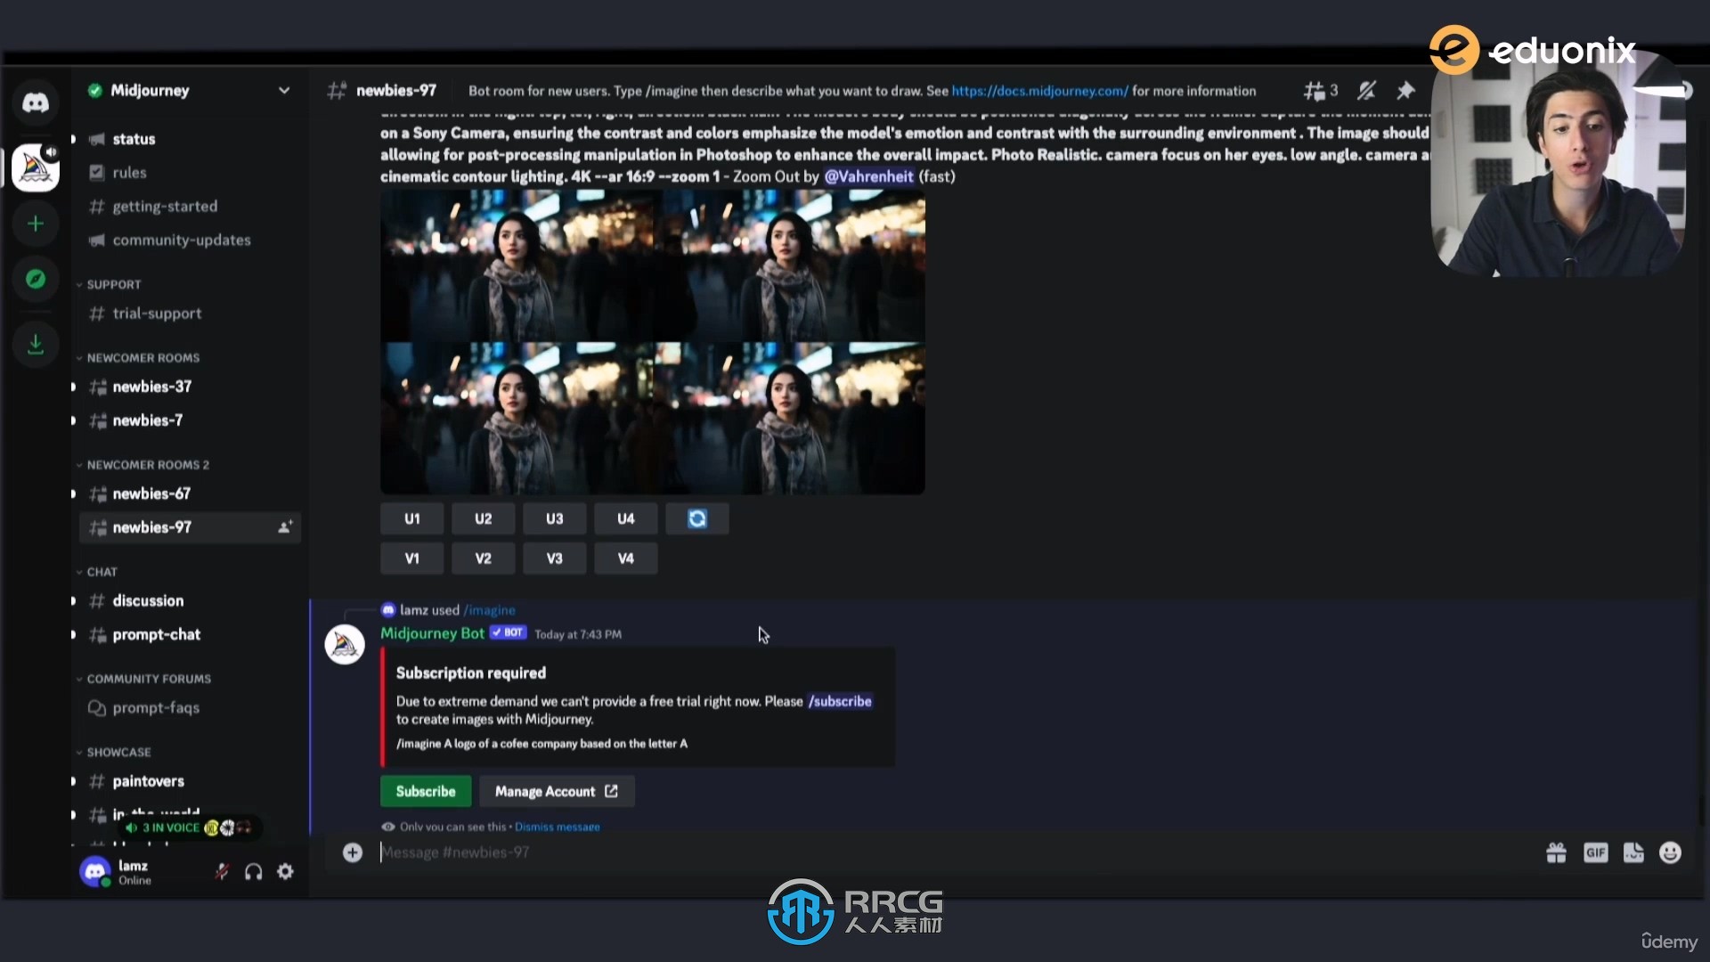Screen dimensions: 1710x962
Task: Upscale image with U1 button
Action: (412, 518)
